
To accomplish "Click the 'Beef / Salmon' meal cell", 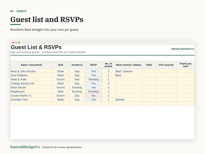I will point(129,71).
